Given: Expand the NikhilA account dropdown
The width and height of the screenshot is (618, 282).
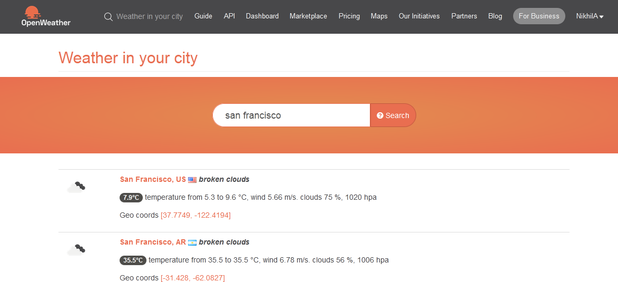Looking at the screenshot, I should click(x=590, y=16).
